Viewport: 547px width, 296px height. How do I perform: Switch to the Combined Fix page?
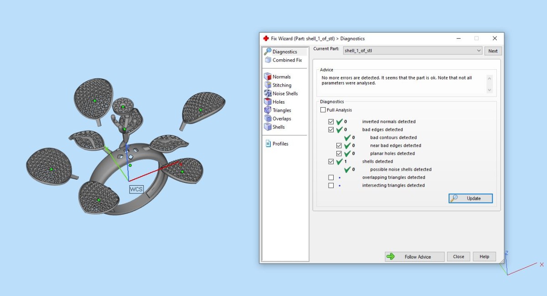point(287,60)
